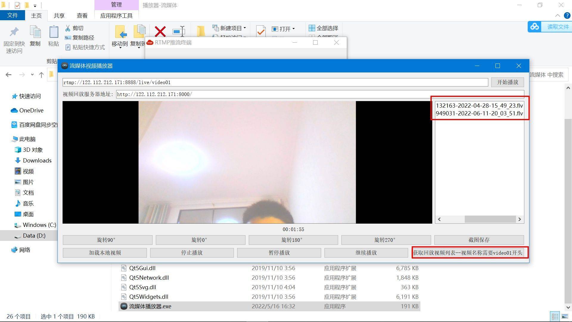The image size is (572, 322).
Task: Select 949031-2022-06-11-20_03_51.flv in playback list
Action: [479, 113]
